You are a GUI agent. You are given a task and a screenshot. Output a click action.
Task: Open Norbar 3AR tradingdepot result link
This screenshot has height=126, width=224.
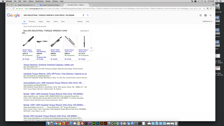pyautogui.click(x=51, y=116)
